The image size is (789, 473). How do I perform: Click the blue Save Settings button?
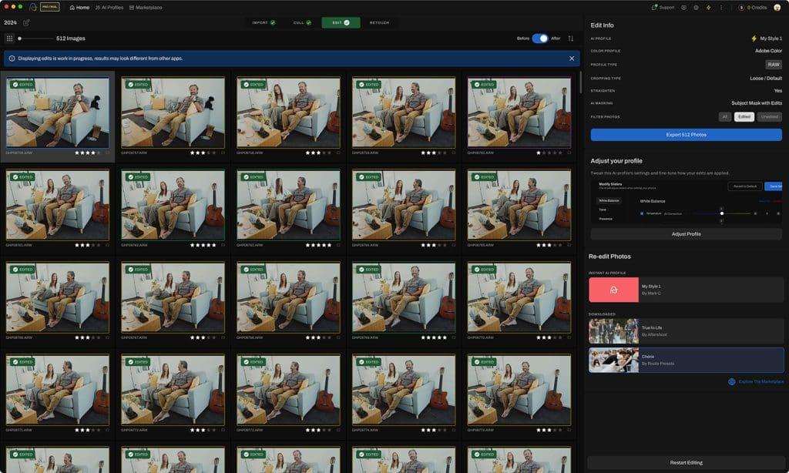[774, 186]
